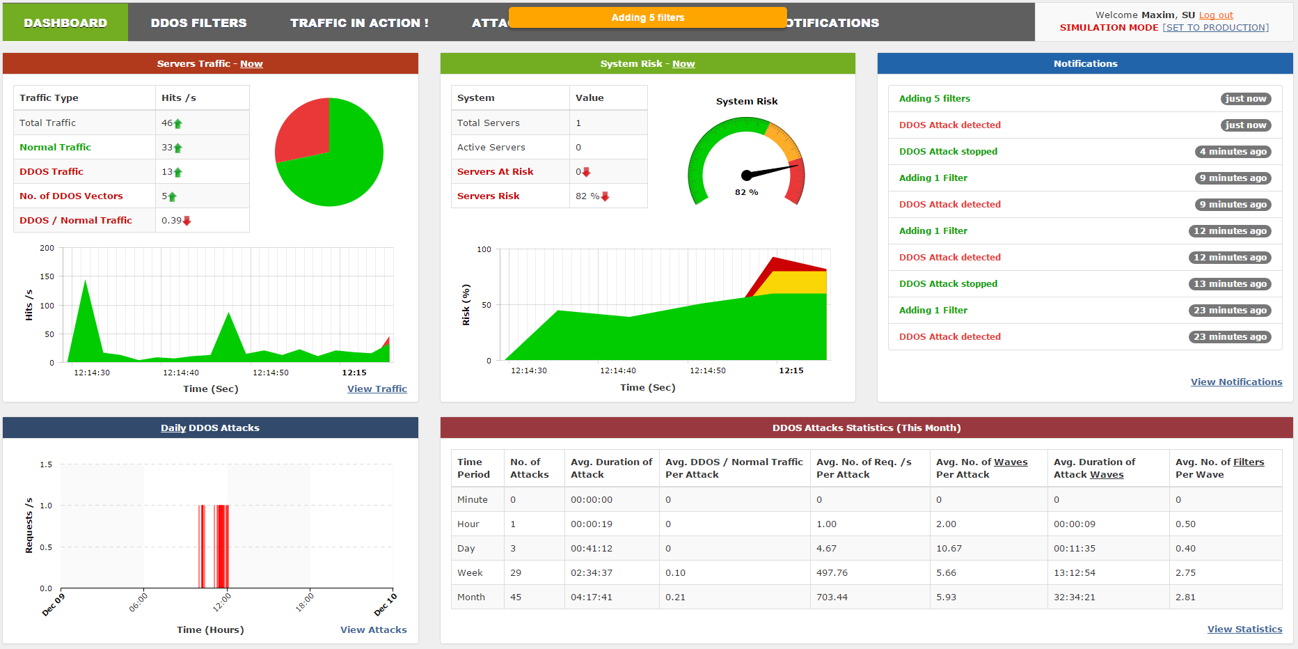Click red down arrow next to Servers Risk
Viewport: 1298px width, 649px height.
(x=605, y=197)
